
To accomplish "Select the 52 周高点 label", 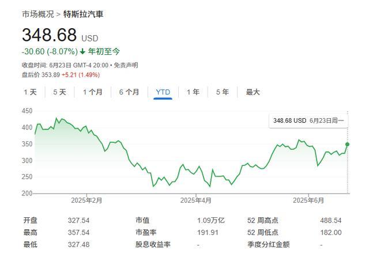I will point(263,220).
